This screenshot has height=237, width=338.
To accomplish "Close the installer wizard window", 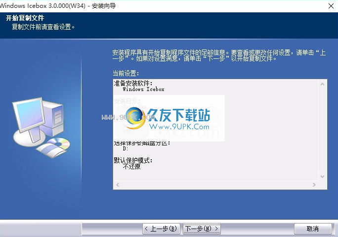I will tap(331, 6).
